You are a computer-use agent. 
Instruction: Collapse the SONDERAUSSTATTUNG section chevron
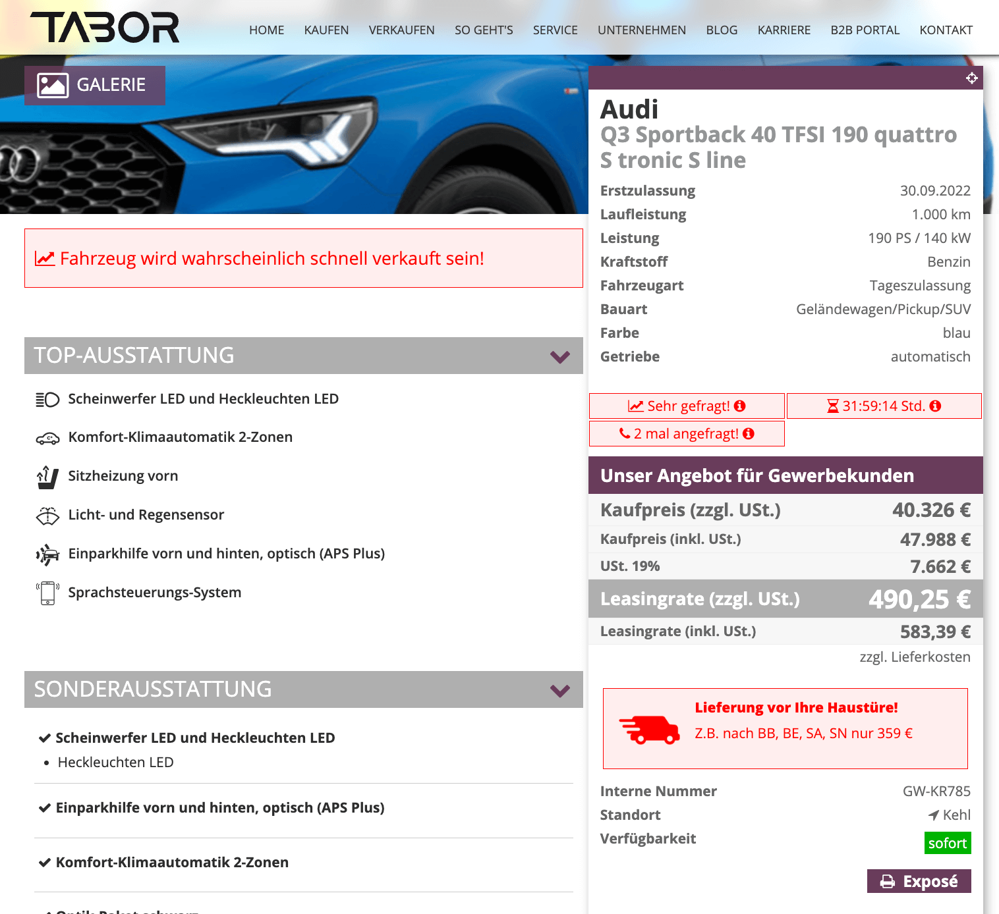(560, 691)
